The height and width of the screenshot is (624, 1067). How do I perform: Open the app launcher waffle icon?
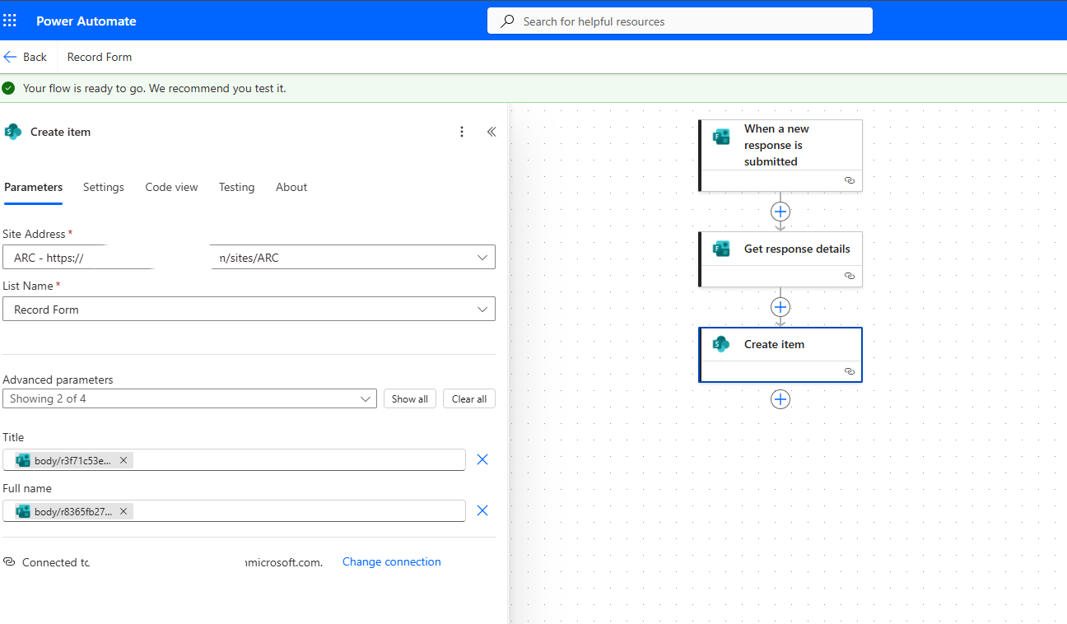click(10, 21)
